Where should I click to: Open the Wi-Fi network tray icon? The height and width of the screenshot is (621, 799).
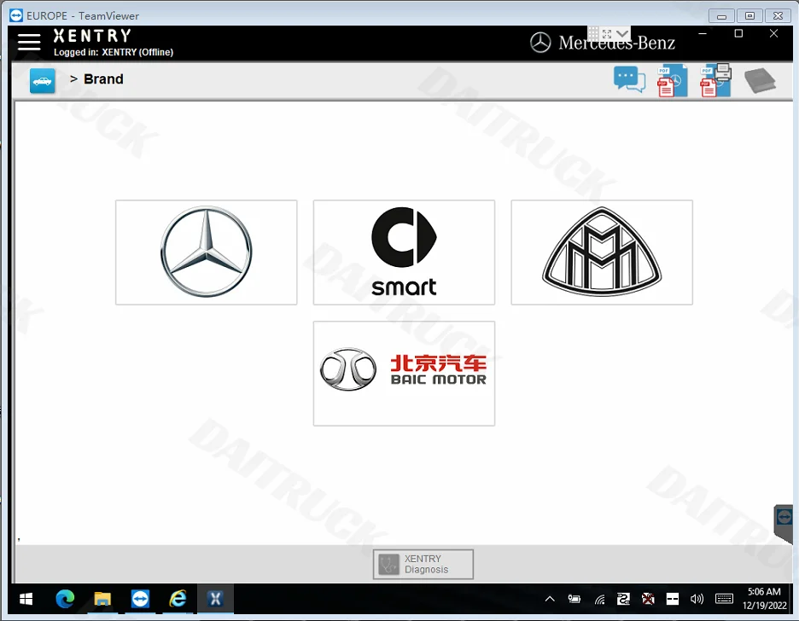[600, 600]
